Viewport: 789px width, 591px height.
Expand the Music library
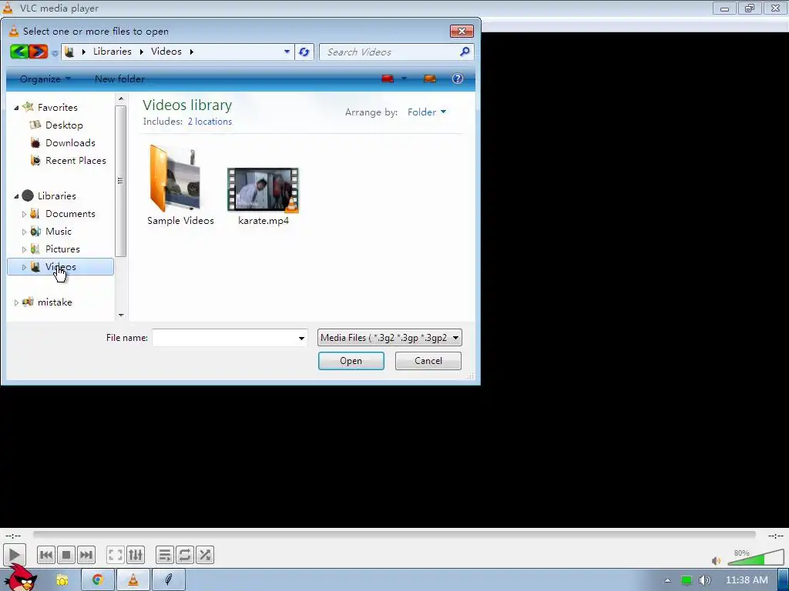24,232
